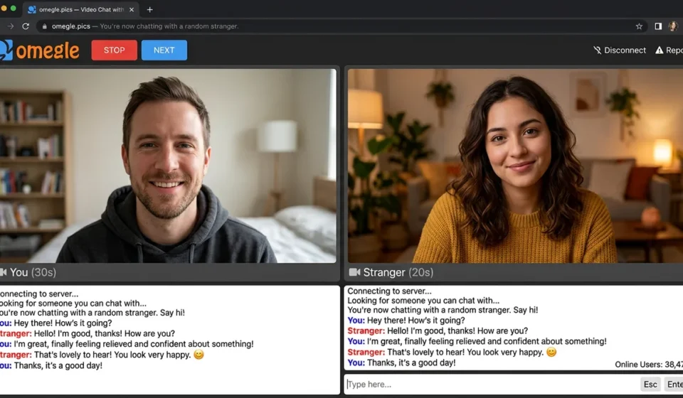The height and width of the screenshot is (398, 683).
Task: Click the smiley emoji in left chat
Action: (198, 355)
